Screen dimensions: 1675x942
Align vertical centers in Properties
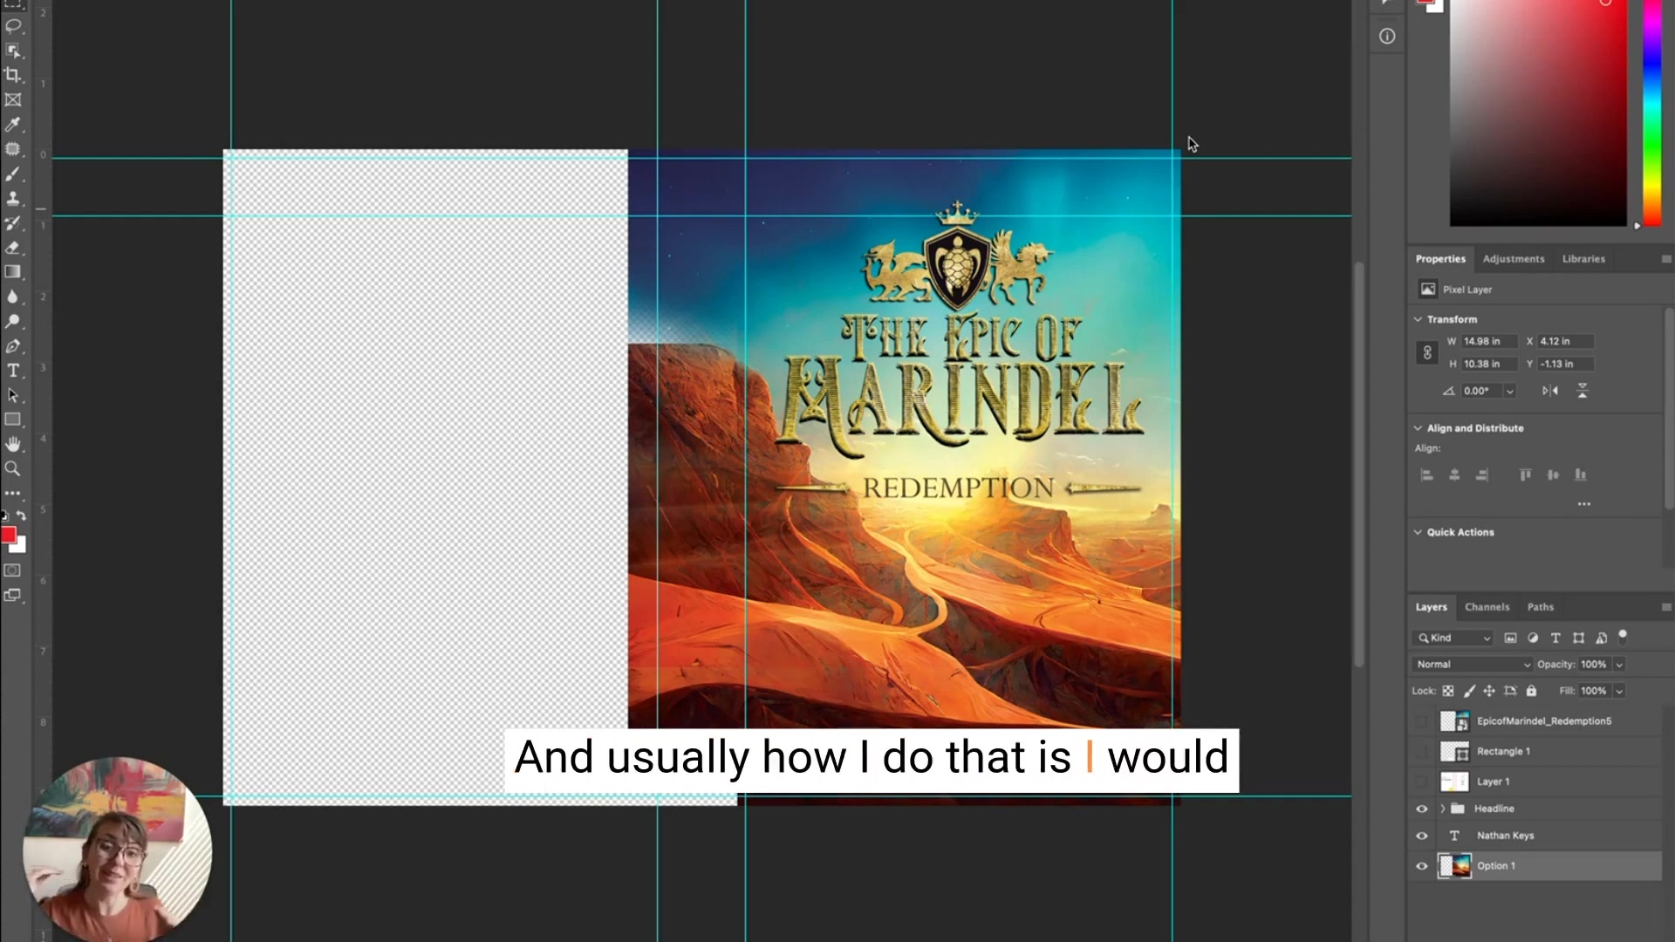tap(1553, 475)
